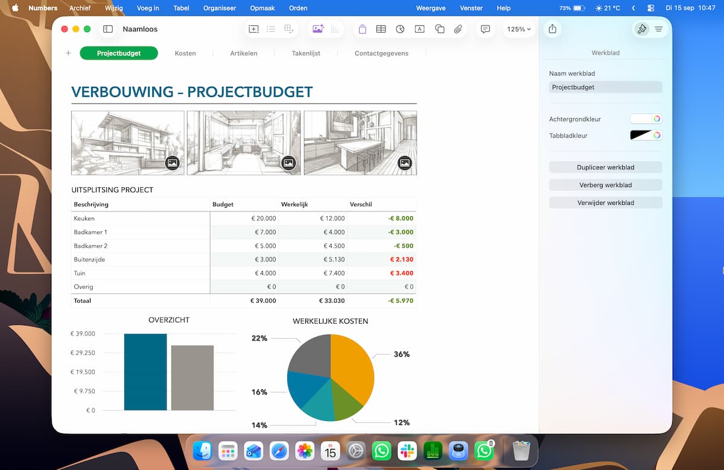Image resolution: width=724 pixels, height=470 pixels.
Task: Add a text box from the toolbar
Action: click(x=419, y=29)
